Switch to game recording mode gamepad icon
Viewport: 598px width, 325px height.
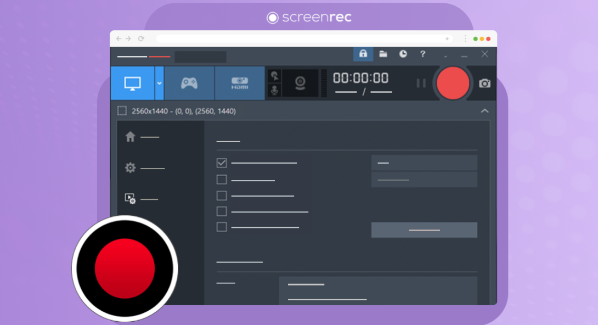click(x=189, y=83)
